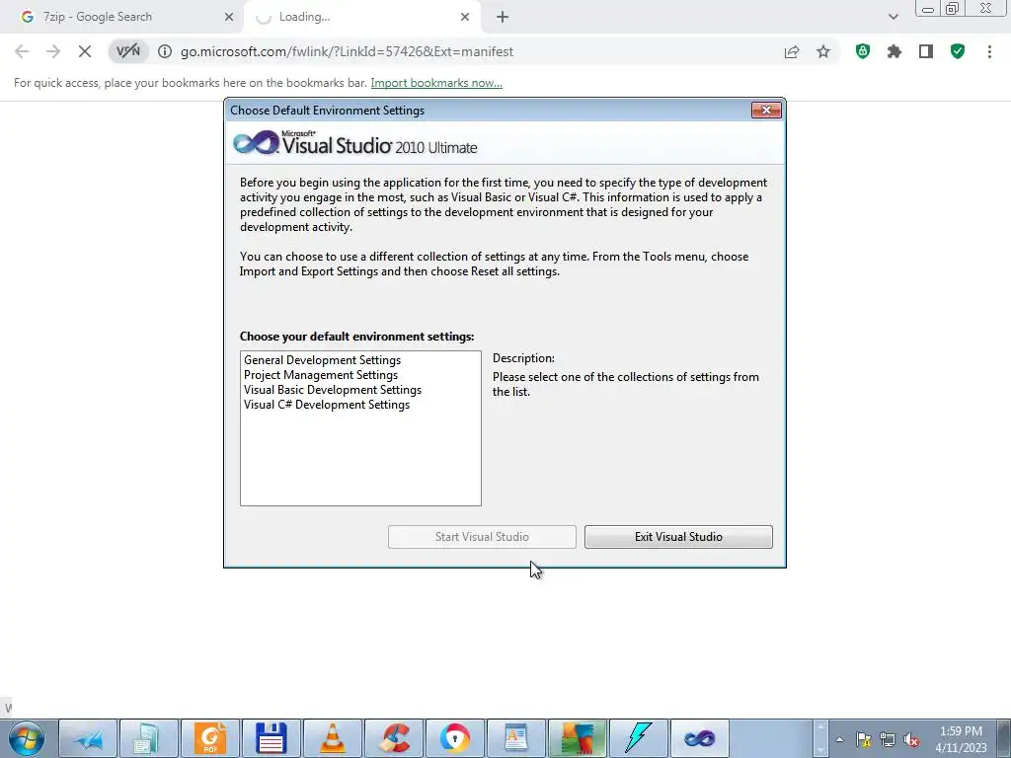
Task: Open the blue bird taskbar app
Action: (88, 738)
